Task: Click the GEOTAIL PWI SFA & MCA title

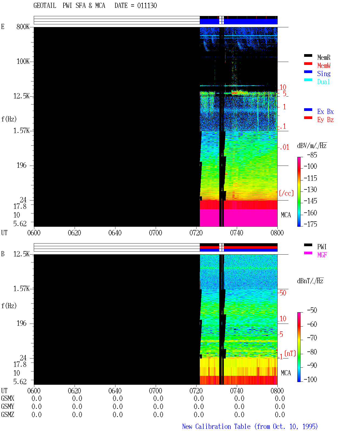Action: (x=69, y=6)
